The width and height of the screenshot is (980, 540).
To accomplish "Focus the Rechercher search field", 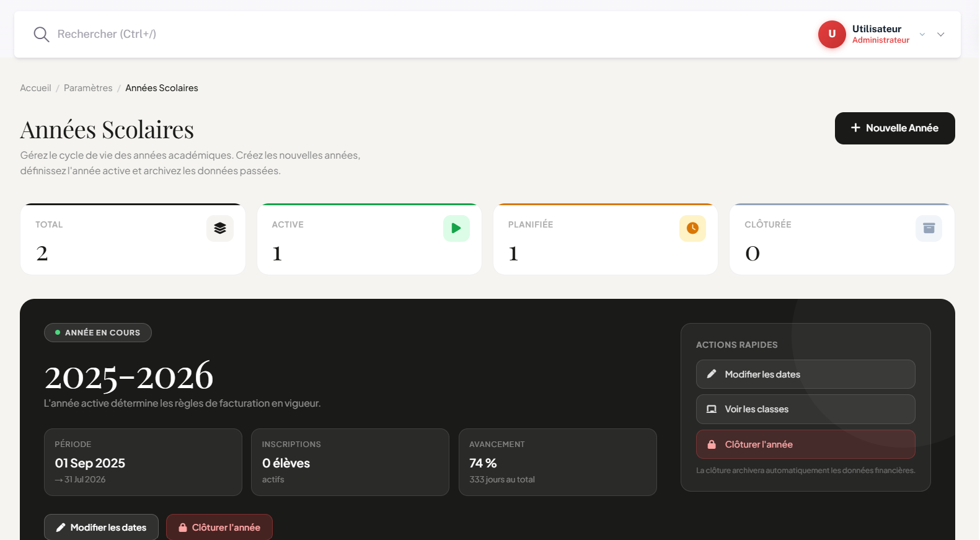I will [107, 34].
